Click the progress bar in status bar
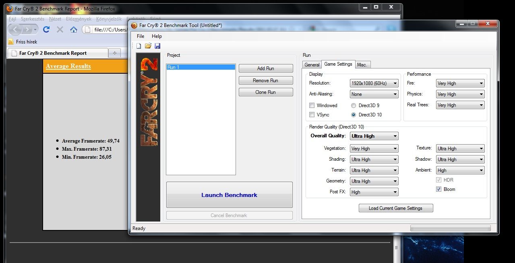The width and height of the screenshot is (515, 263). tap(451, 228)
